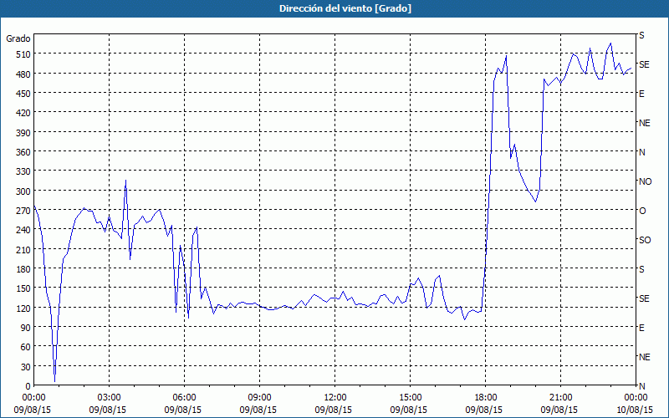The height and width of the screenshot is (418, 669).
Task: Click the 09:00 time label
Action: tap(259, 398)
